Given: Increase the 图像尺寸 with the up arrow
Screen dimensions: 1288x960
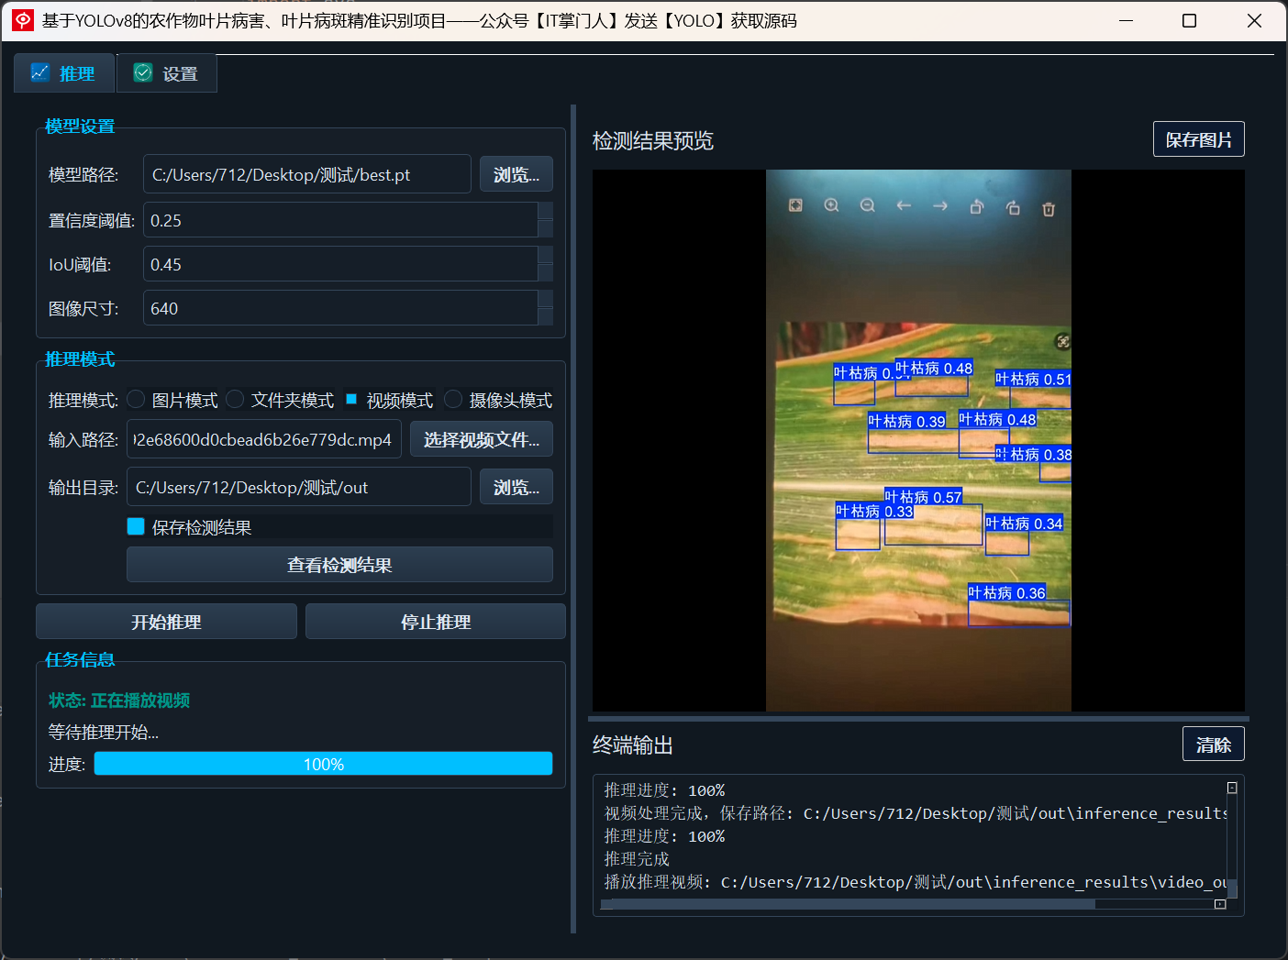Looking at the screenshot, I should pos(546,299).
